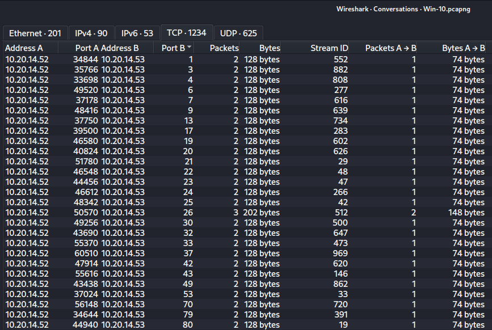Click the TCP · 1234 tab

coord(187,32)
